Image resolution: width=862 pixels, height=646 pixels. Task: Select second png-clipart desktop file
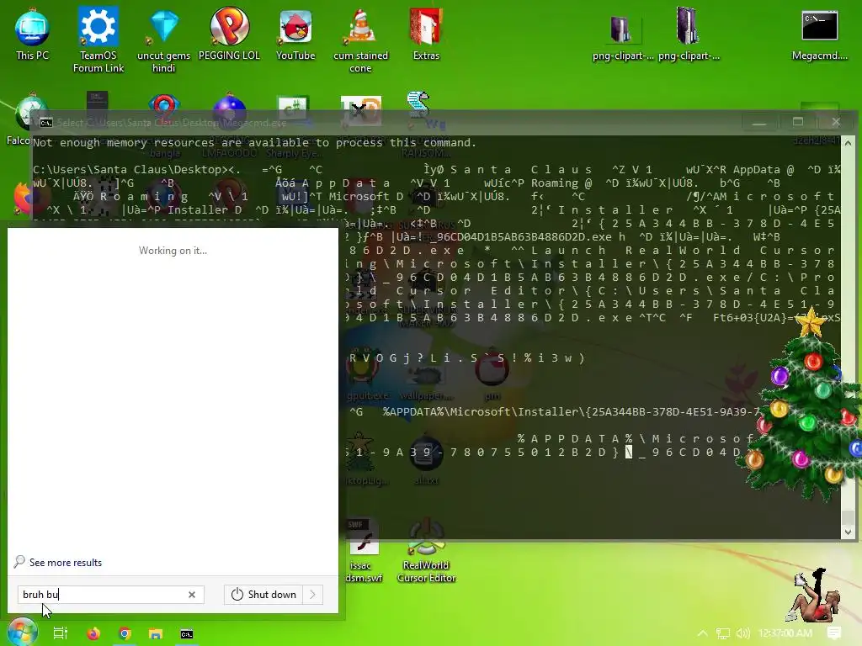click(689, 34)
